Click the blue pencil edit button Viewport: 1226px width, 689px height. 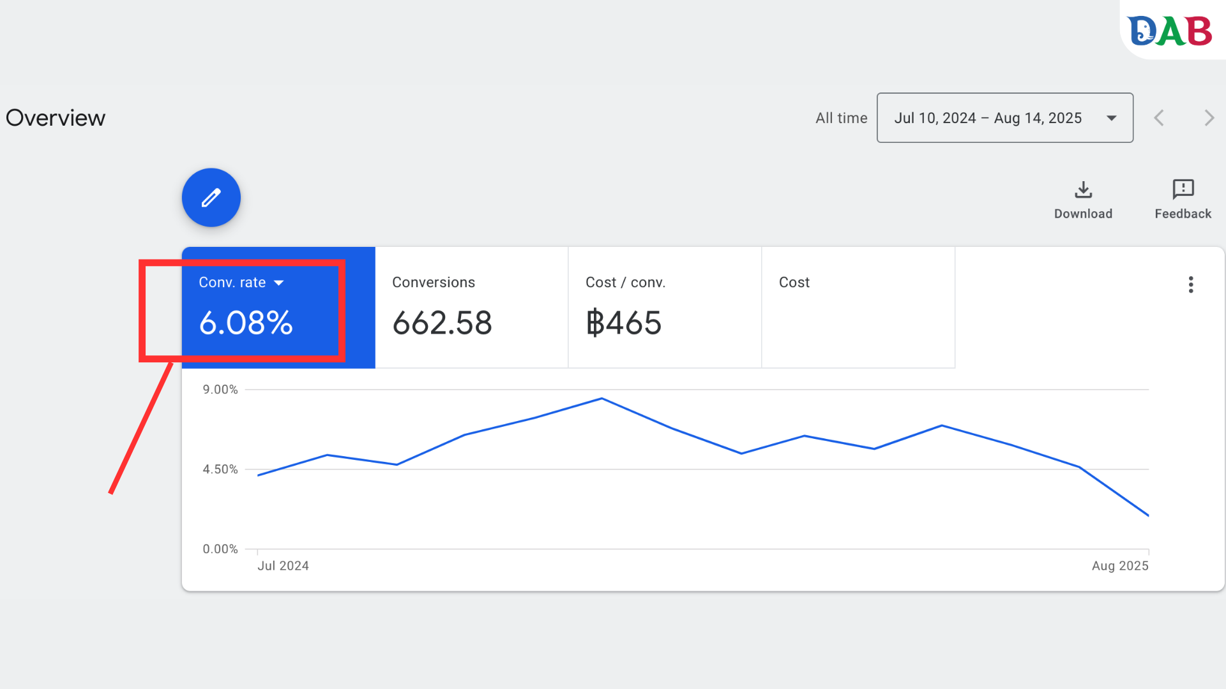tap(211, 198)
